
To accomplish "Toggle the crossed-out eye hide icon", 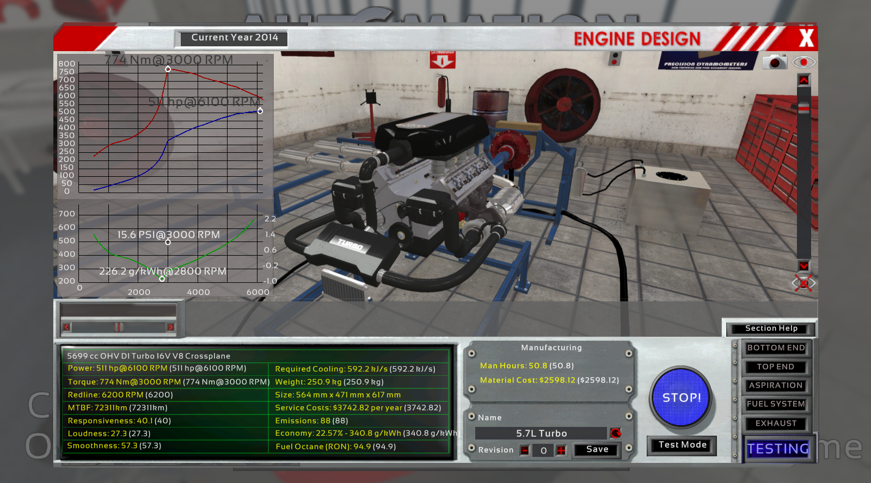I will (803, 283).
